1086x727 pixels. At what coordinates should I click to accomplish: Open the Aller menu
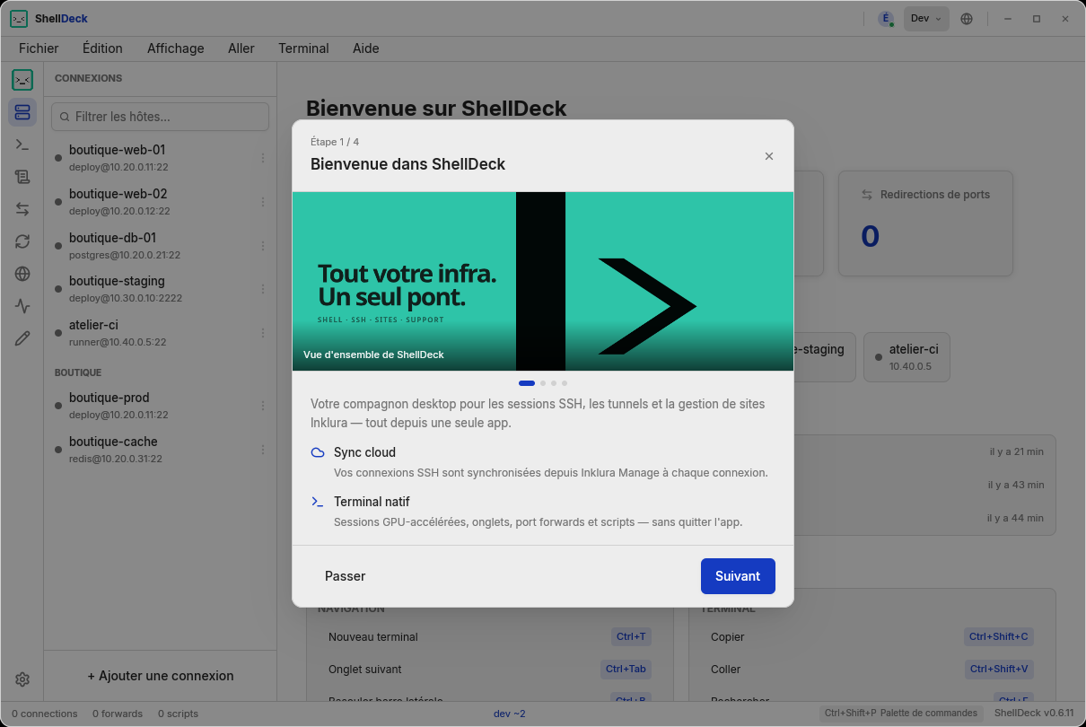pos(241,48)
